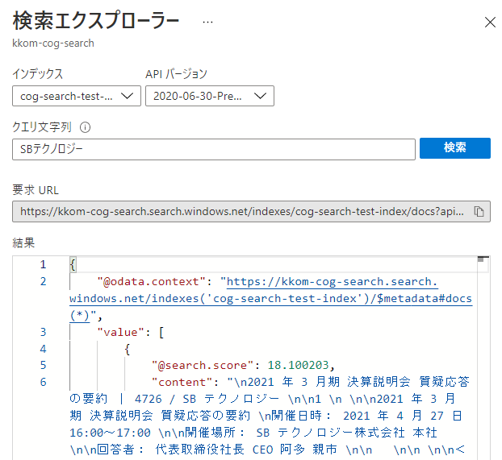The width and height of the screenshot is (502, 460).
Task: Click the kkom-cog-search subtitle text
Action: [53, 44]
